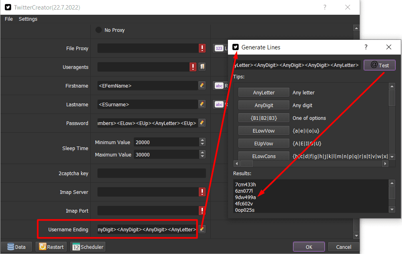
Task: Select the No Proxy radio button
Action: 99,30
